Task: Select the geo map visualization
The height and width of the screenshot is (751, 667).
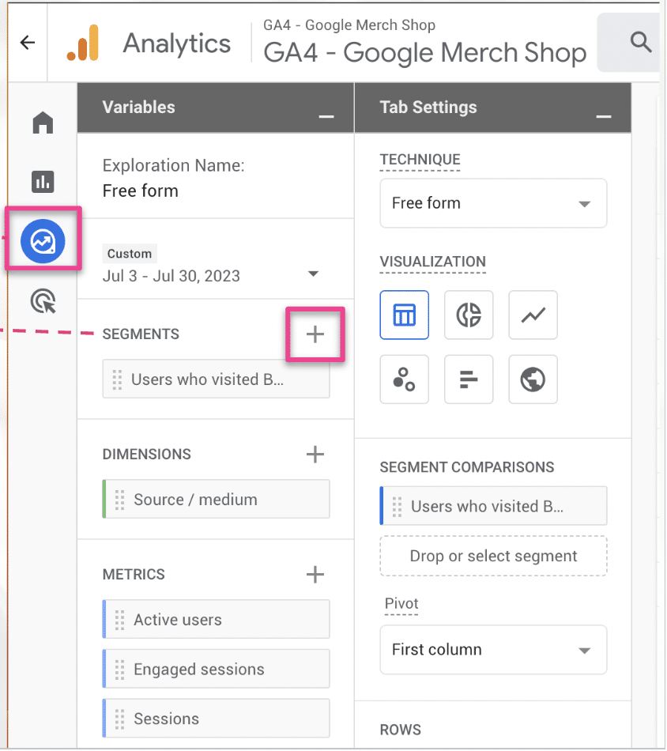Action: pos(533,379)
